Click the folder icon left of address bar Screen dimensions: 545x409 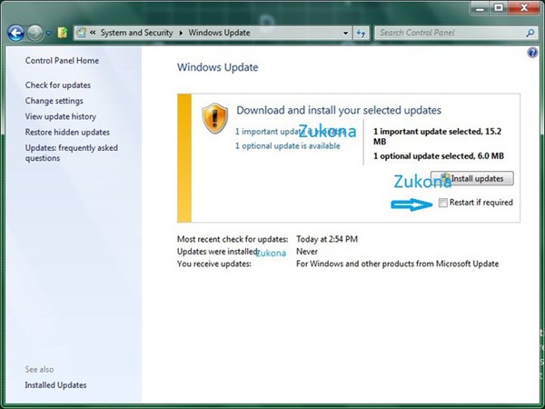62,33
